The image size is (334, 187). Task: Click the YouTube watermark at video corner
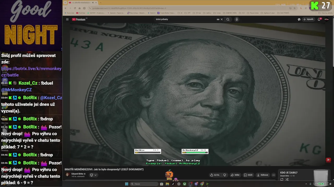coord(328,160)
